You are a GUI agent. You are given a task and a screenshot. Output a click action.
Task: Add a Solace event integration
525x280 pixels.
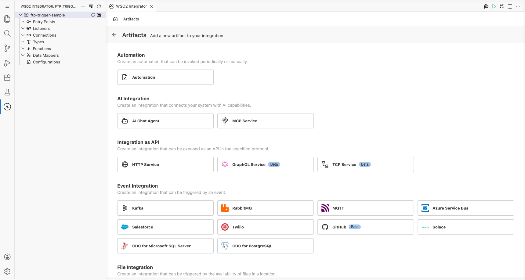coord(466,227)
